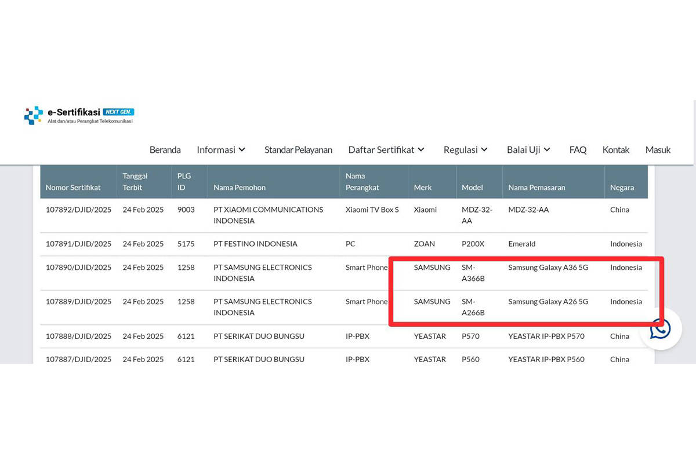Select certificate number 107888/DJID/2025
This screenshot has width=696, height=464.
78,336
